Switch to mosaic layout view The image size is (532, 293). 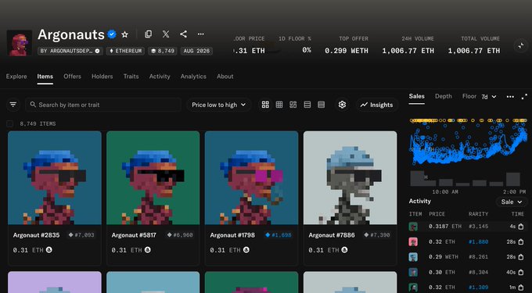point(293,105)
